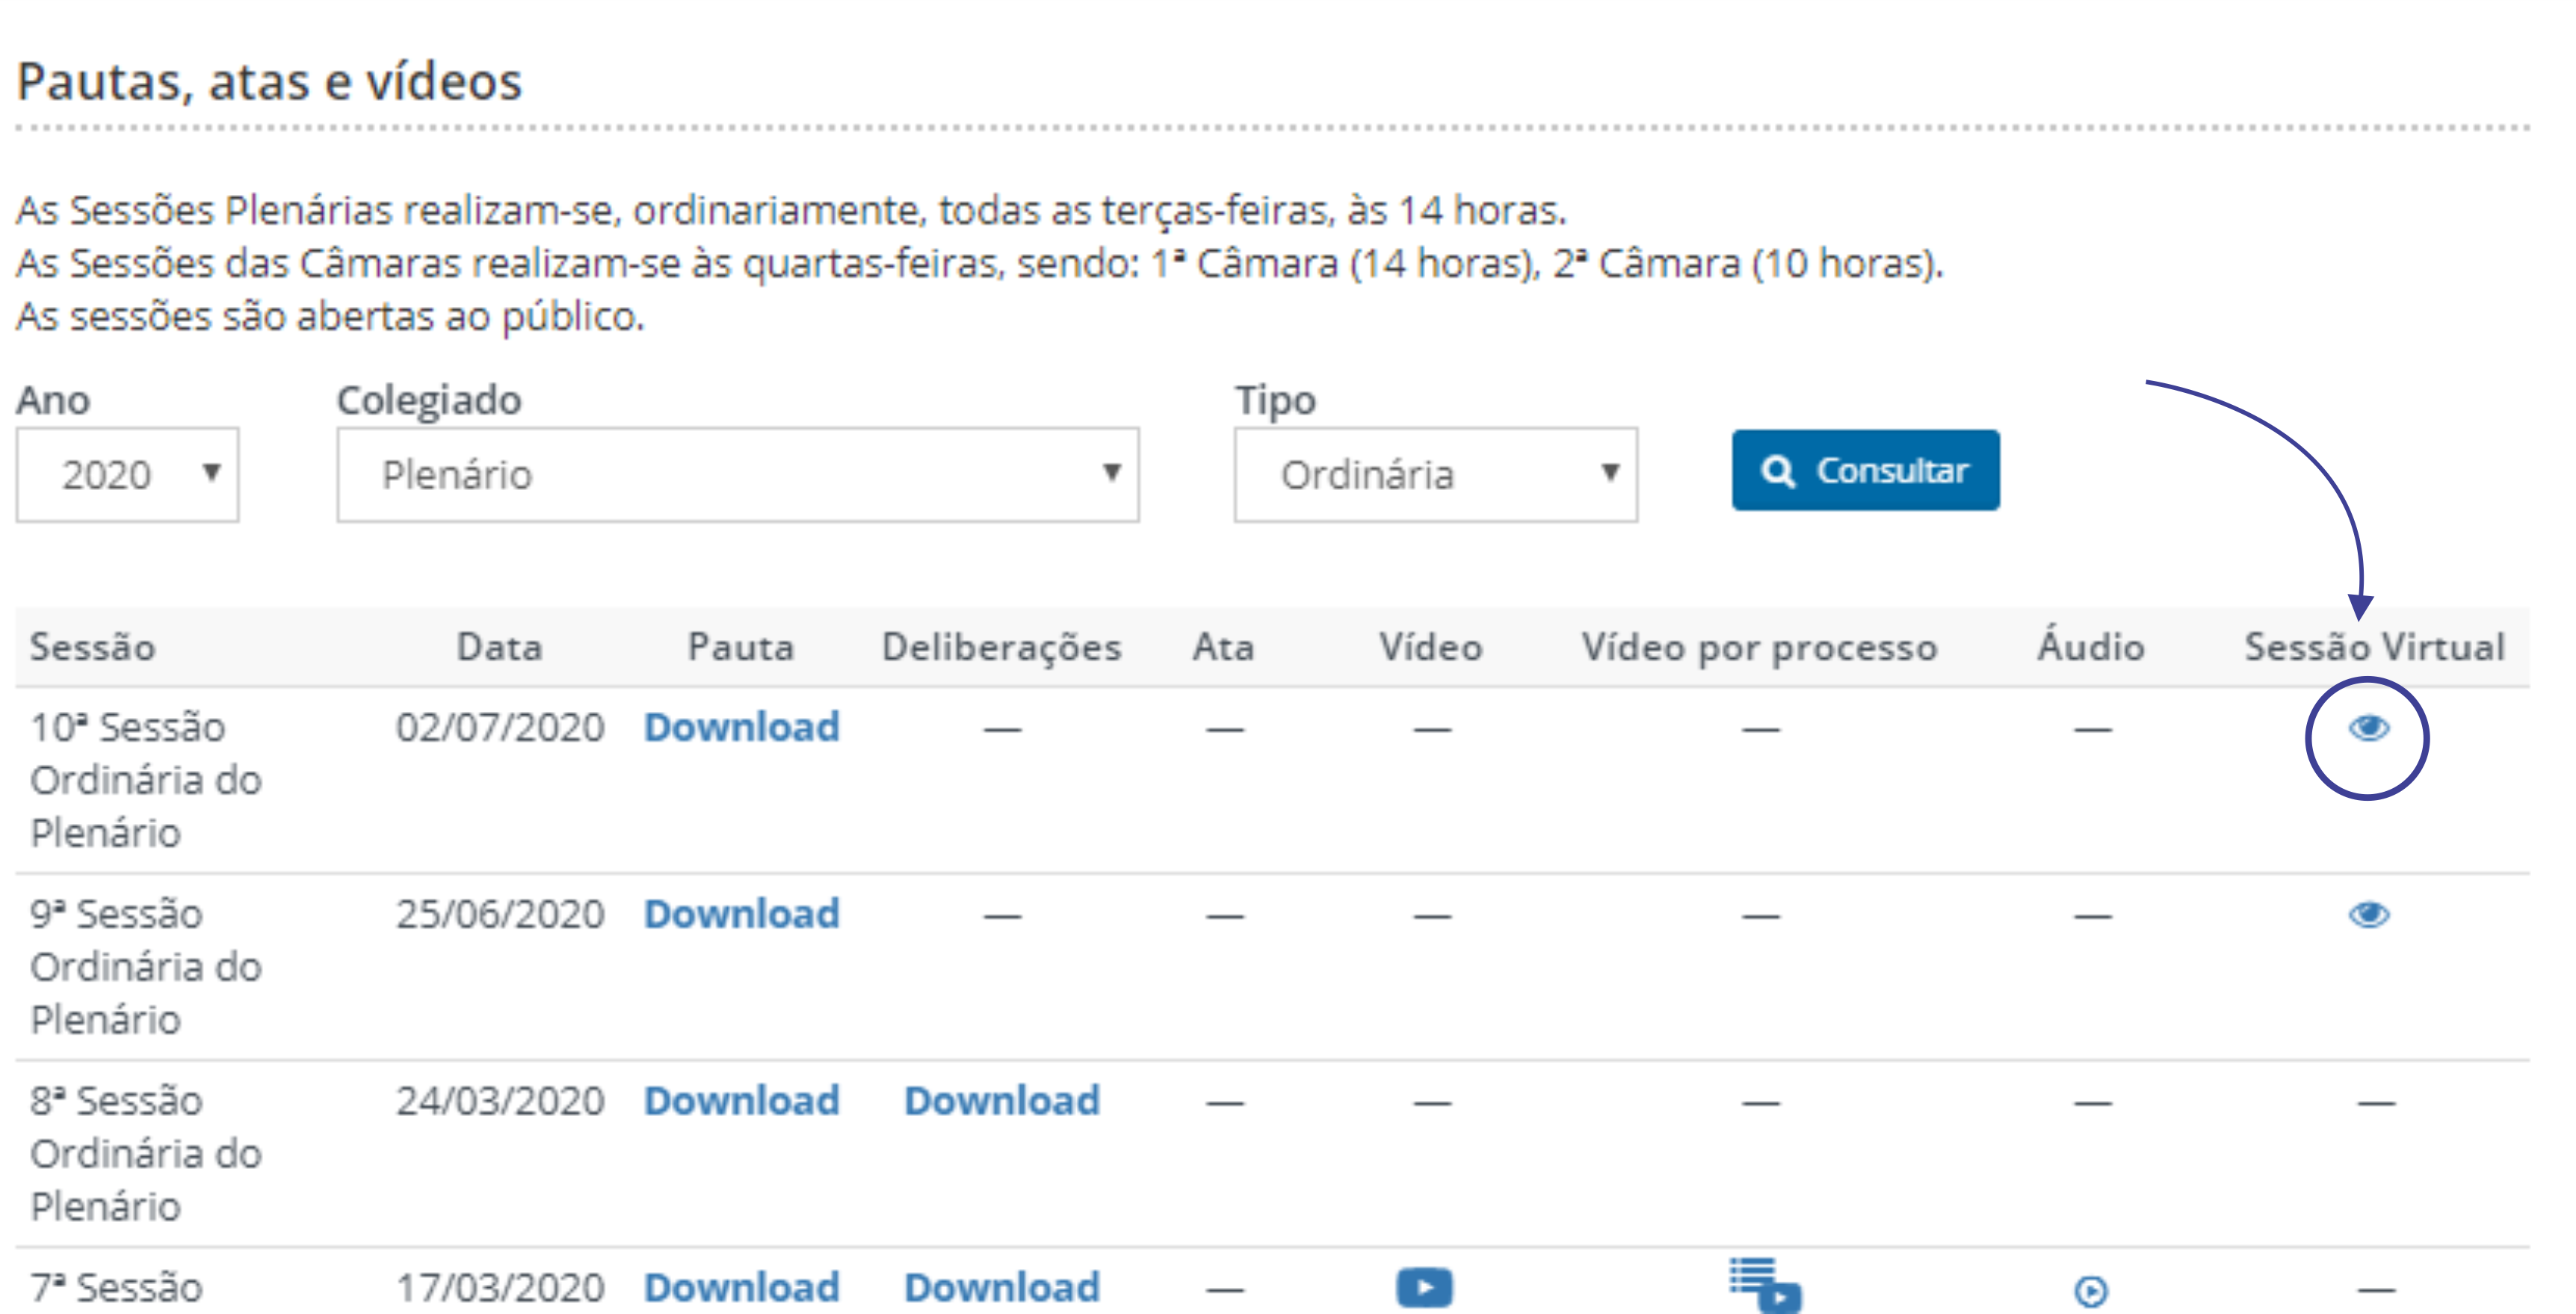The height and width of the screenshot is (1314, 2576).
Task: Open virtual session for 10ª Sessão
Action: point(2368,728)
